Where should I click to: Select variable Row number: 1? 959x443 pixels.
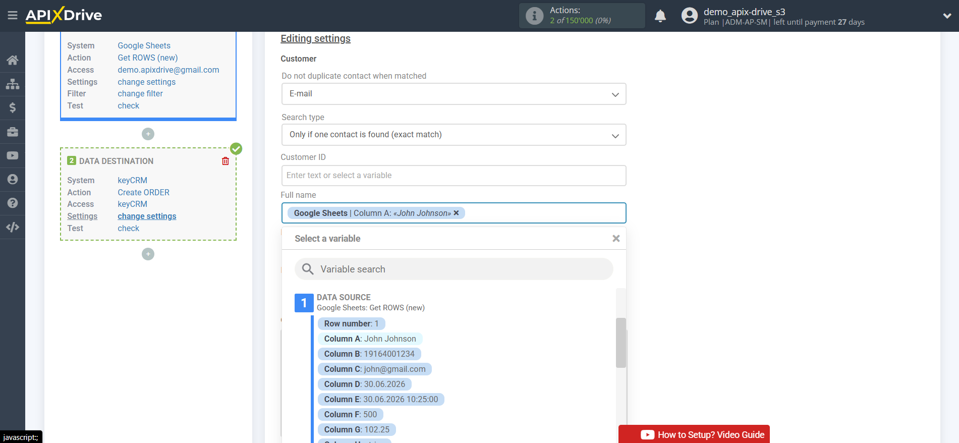pyautogui.click(x=351, y=323)
